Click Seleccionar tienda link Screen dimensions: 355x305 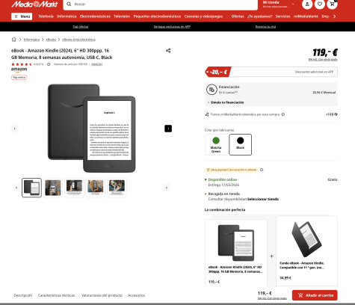coord(263,199)
